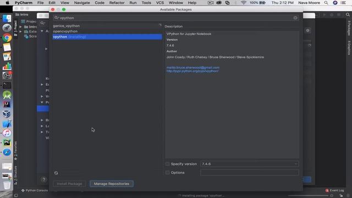Launch Android Studio from the Dock

[x=7, y=95]
